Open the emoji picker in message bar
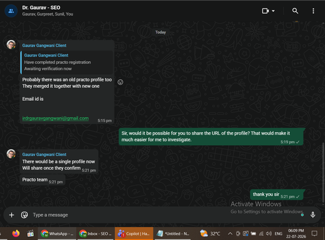The image size is (325, 240). (24, 215)
